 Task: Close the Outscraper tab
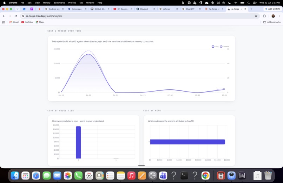pyautogui.click(x=86, y=9)
